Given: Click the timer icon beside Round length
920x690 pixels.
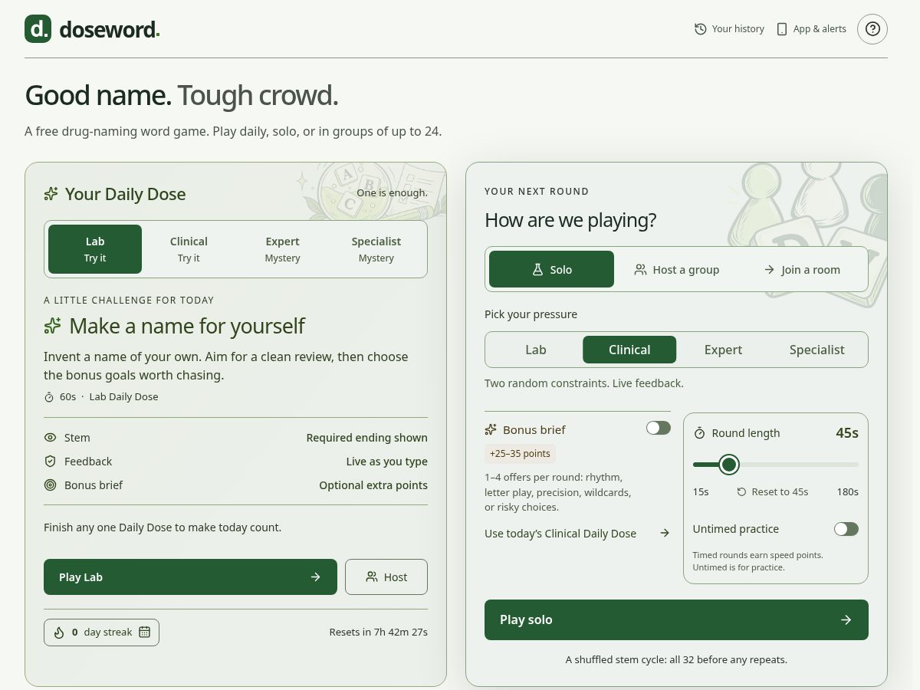Looking at the screenshot, I should (699, 433).
